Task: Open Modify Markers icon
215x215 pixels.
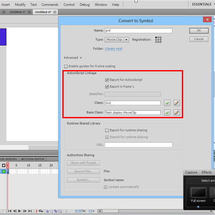Action: (60, 211)
